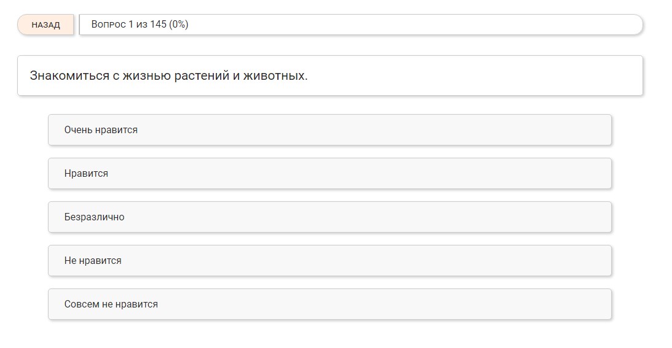Pick the "Безразлично" answer
This screenshot has width=672, height=348.
330,217
